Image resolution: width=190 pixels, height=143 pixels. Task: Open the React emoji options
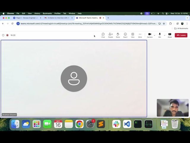125,35
